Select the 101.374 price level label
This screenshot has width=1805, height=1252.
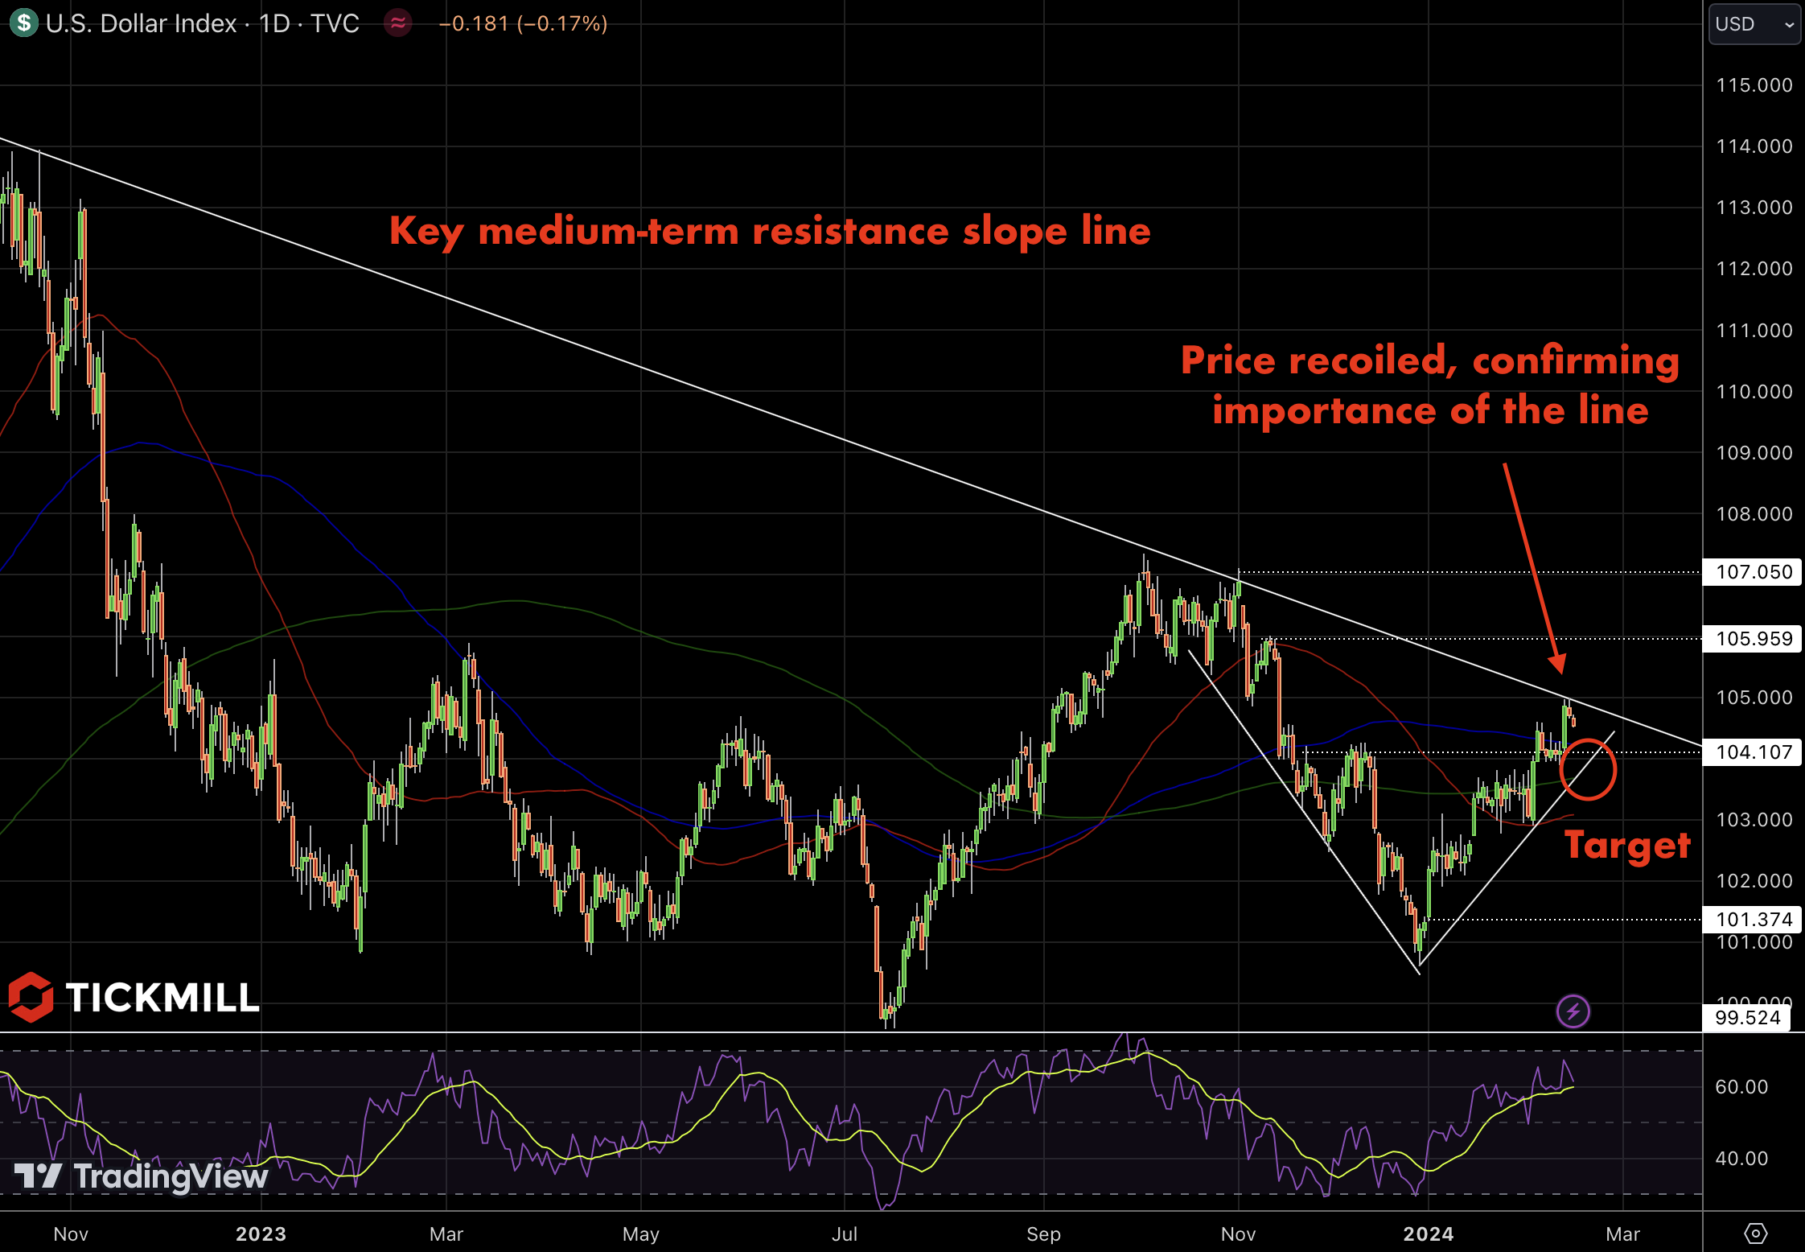[x=1754, y=919]
